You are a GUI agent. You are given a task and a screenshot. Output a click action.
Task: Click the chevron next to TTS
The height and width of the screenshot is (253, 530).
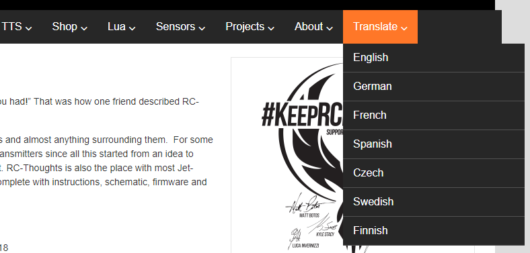[29, 28]
